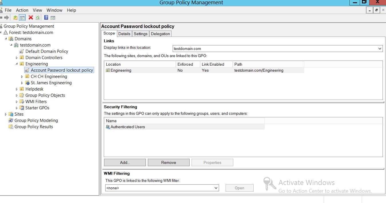Click the Add... button
Viewport: 386px width, 203px height.
(x=125, y=162)
